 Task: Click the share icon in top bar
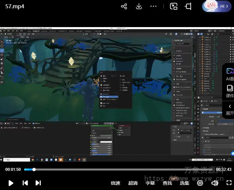pyautogui.click(x=124, y=6)
